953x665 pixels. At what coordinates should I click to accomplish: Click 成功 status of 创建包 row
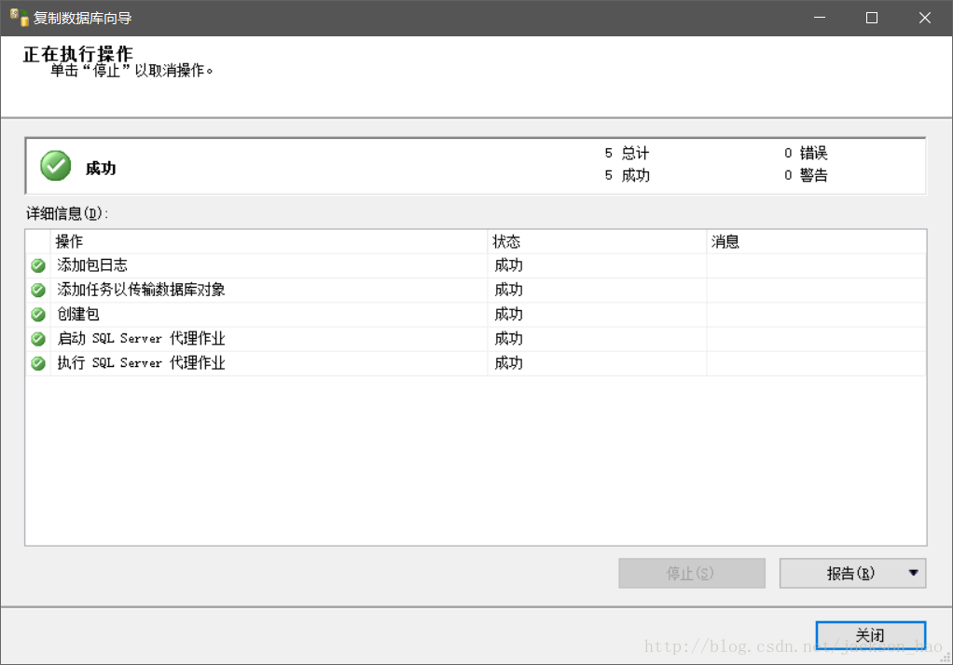[x=508, y=314]
